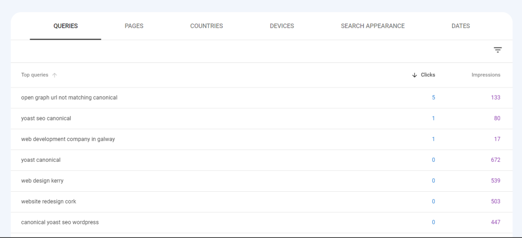The height and width of the screenshot is (238, 522).
Task: Click clicks value 0 for website redesign cork
Action: (433, 201)
